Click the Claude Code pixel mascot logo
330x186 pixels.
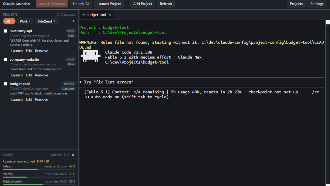pyautogui.click(x=90, y=57)
